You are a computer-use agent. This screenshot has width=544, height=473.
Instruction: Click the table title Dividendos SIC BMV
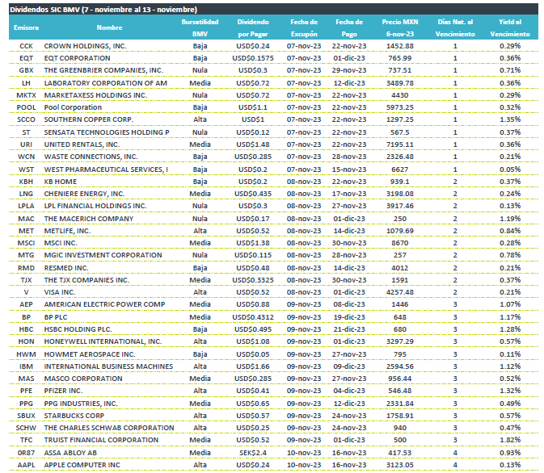coord(103,10)
